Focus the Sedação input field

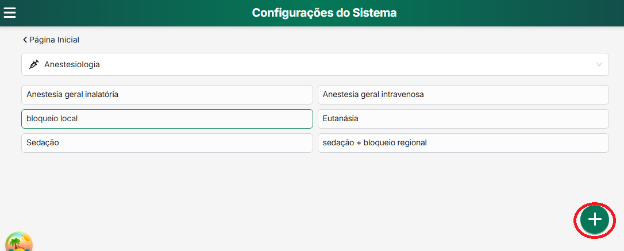tap(167, 142)
